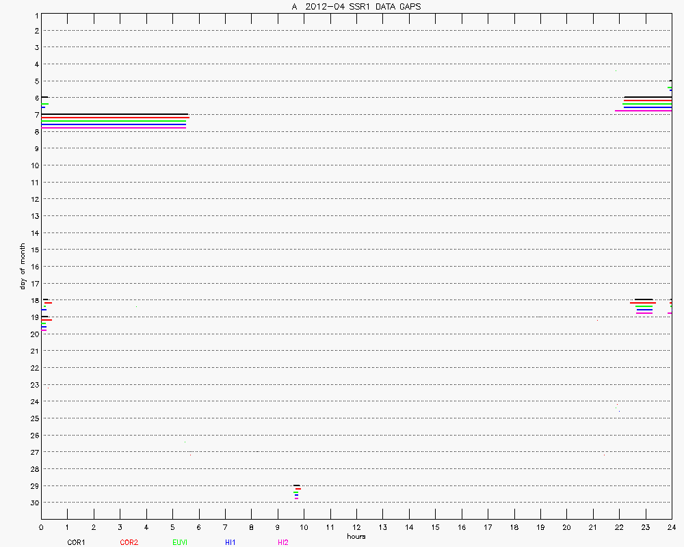Click the COR1 legend label

click(x=75, y=542)
